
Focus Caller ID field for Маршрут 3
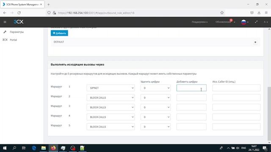click(x=236, y=107)
